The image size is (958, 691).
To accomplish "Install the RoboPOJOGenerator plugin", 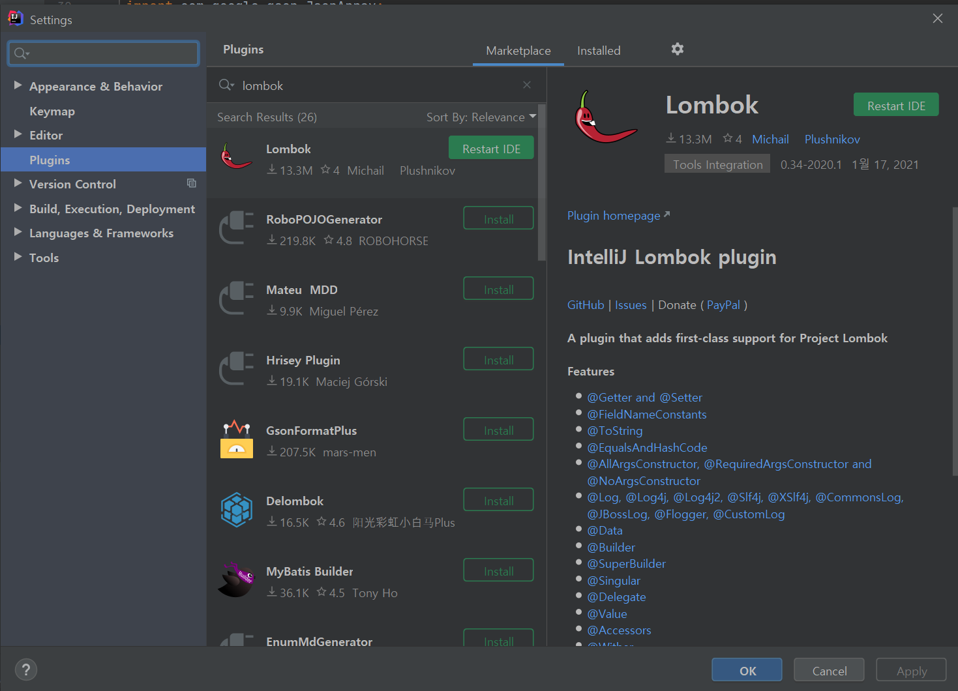I will 498,218.
